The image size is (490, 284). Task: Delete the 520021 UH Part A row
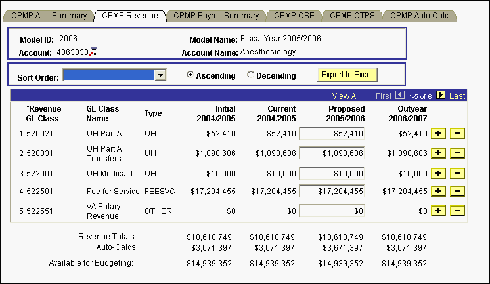coord(458,134)
